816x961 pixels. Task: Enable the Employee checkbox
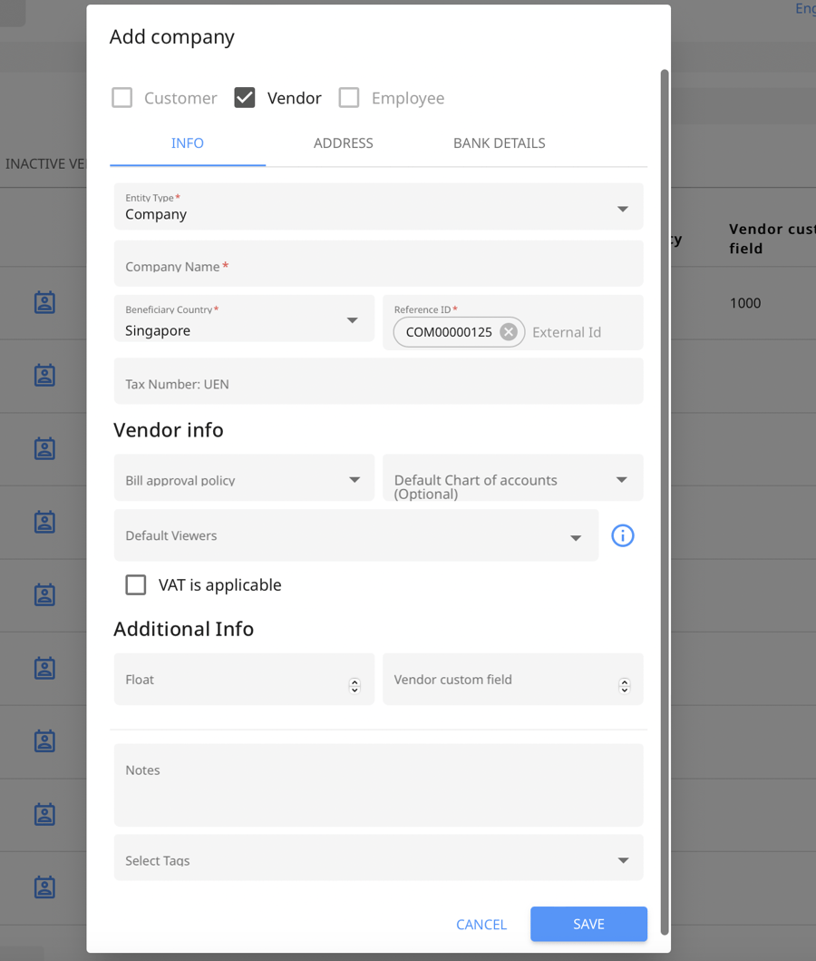click(349, 97)
